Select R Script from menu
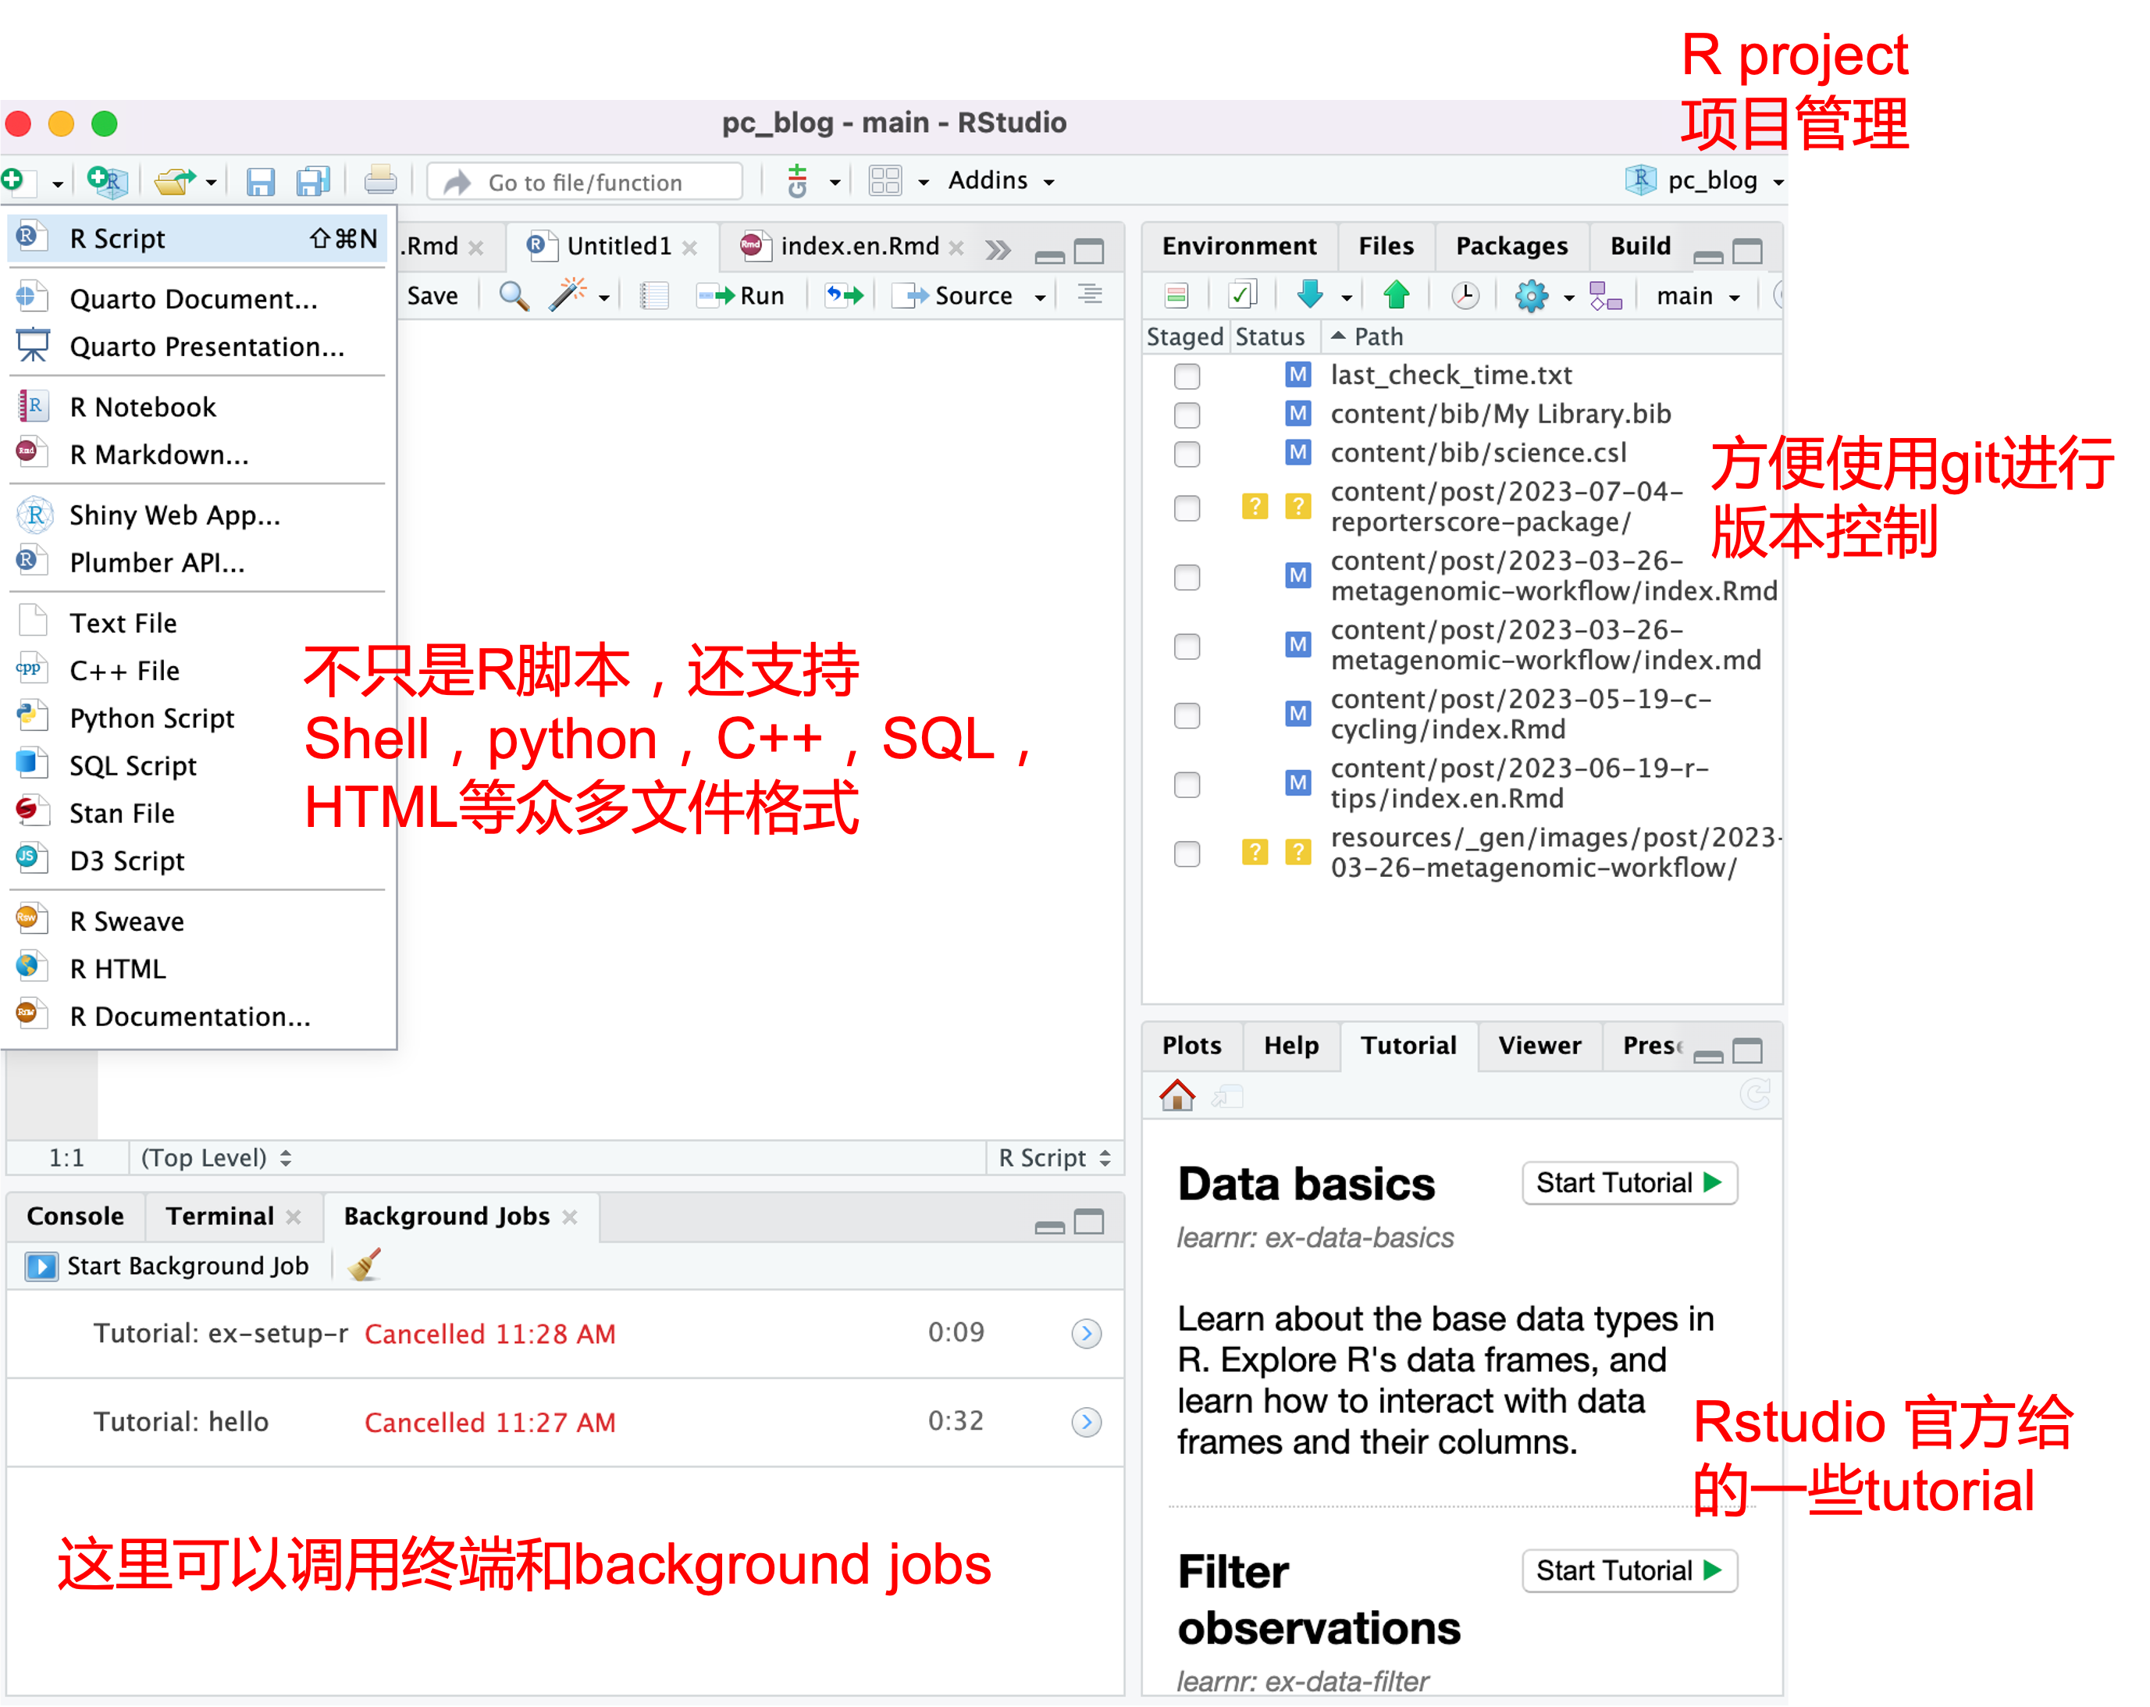 (x=198, y=240)
